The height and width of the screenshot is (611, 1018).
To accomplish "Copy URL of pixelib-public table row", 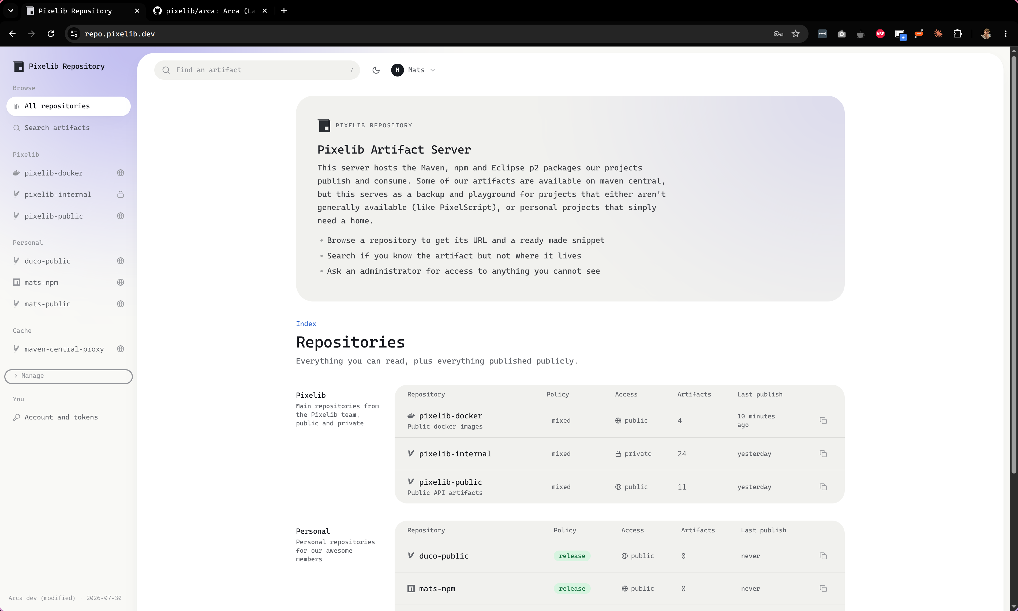I will click(x=823, y=487).
